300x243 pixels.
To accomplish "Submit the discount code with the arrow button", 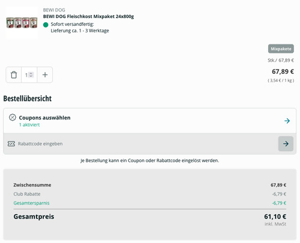I will (286, 143).
